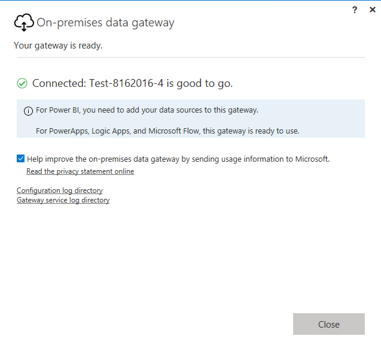This screenshot has width=381, height=351.
Task: Select the gateway name Test-8162016-4
Action: 126,83
